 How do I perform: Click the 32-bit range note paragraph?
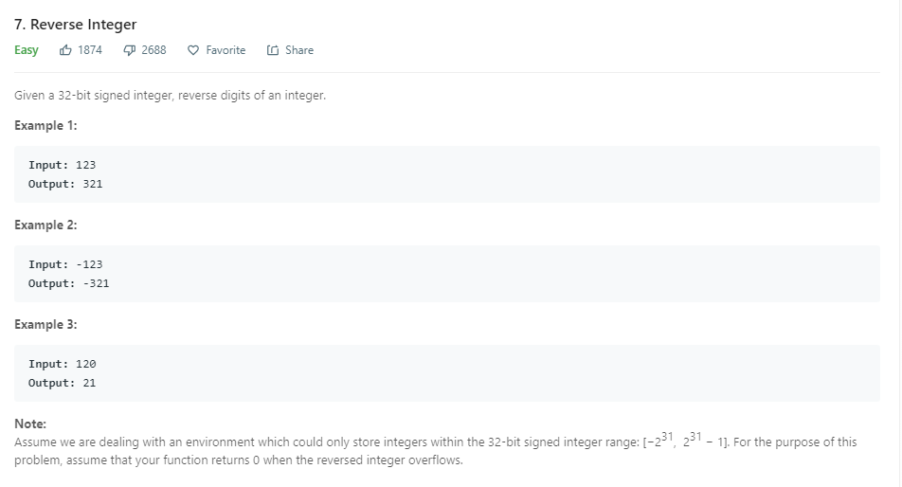pos(436,451)
